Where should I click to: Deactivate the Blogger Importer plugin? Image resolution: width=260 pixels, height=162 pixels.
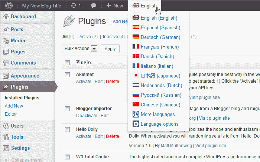point(87,115)
